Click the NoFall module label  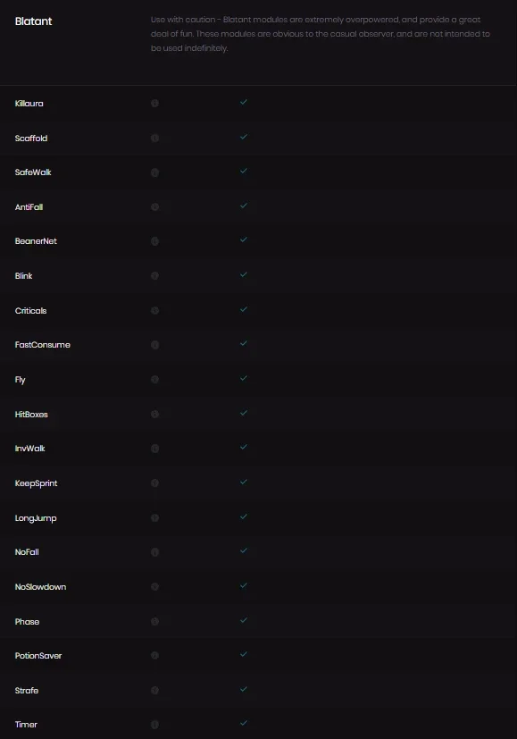[27, 552]
